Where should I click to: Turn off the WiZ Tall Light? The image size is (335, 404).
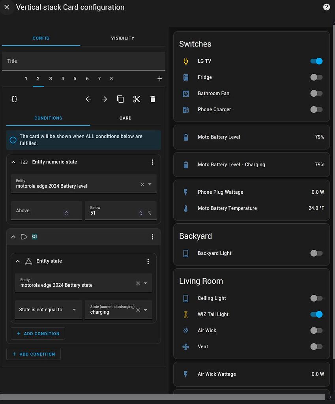[316, 314]
